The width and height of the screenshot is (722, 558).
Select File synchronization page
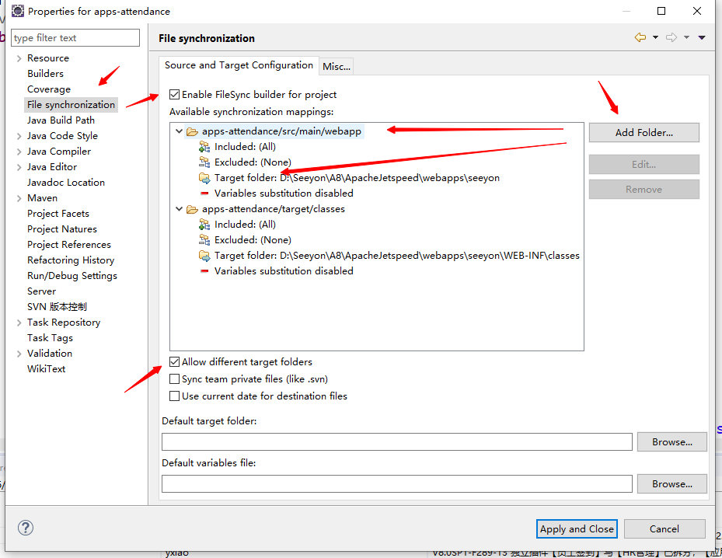pyautogui.click(x=71, y=104)
